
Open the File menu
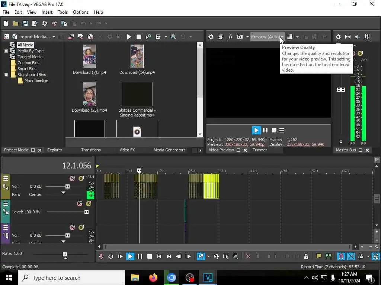pyautogui.click(x=6, y=12)
